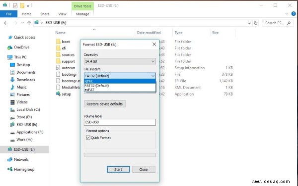Image resolution: width=298 pixels, height=186 pixels.
Task: Open the View ribbon tab
Action: 63,14
